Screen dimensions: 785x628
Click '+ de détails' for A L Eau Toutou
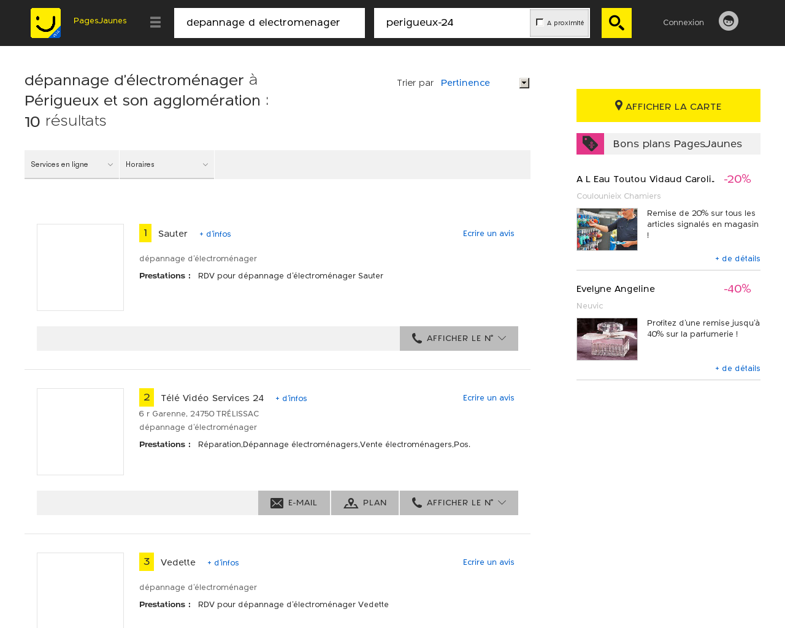coord(738,259)
